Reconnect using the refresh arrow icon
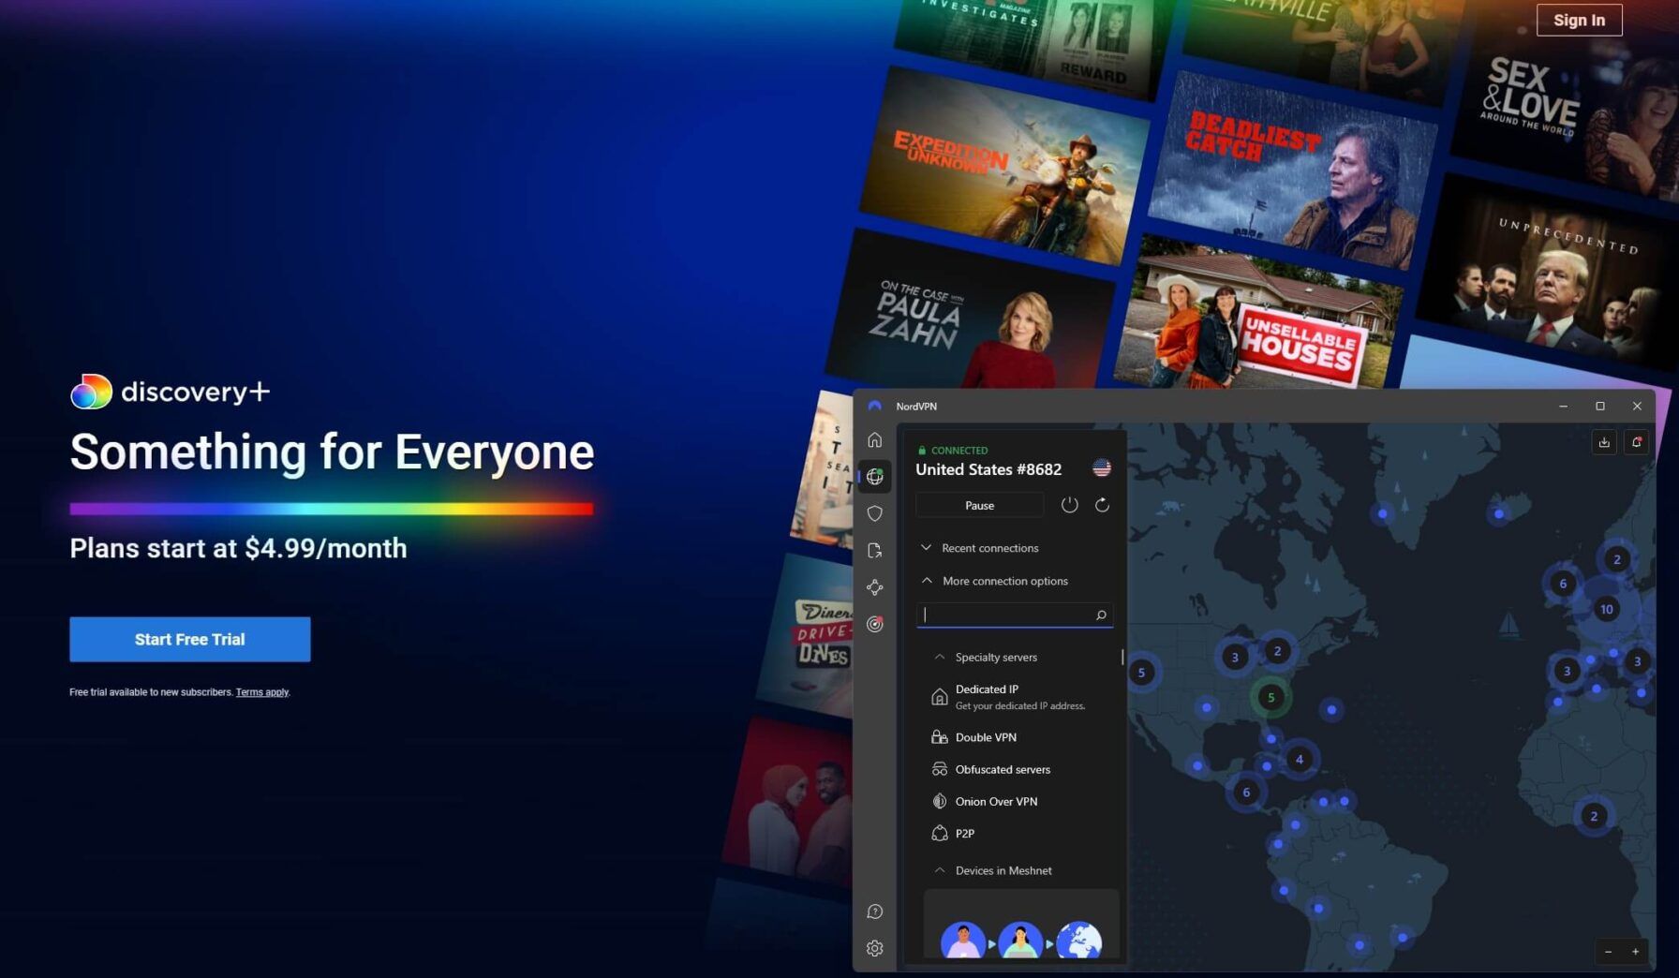The height and width of the screenshot is (978, 1679). (1102, 505)
